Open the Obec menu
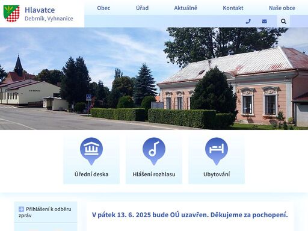Image resolution: width=308 pixels, height=231 pixels. tap(103, 8)
